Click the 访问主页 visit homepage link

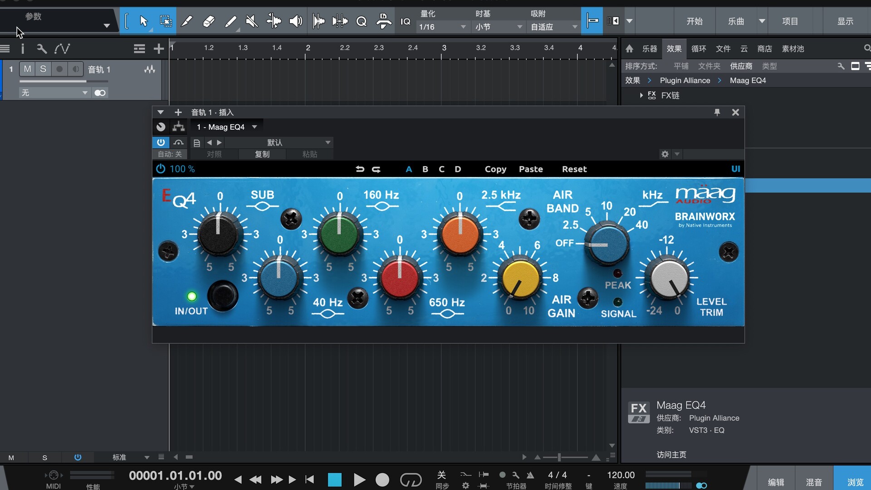(671, 455)
